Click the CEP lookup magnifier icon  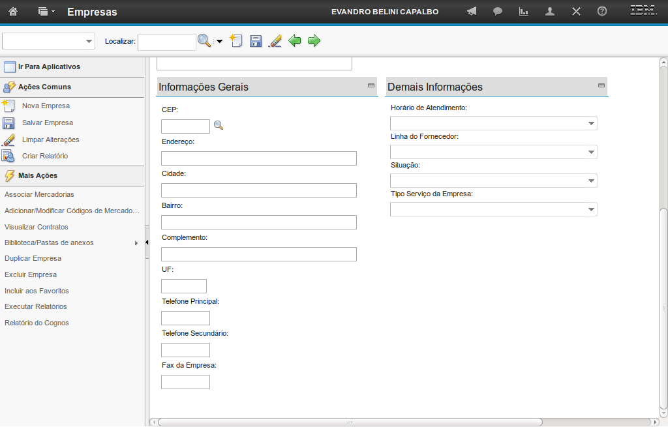click(x=219, y=126)
